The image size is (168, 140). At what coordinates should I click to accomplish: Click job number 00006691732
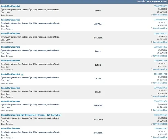tap(160, 74)
